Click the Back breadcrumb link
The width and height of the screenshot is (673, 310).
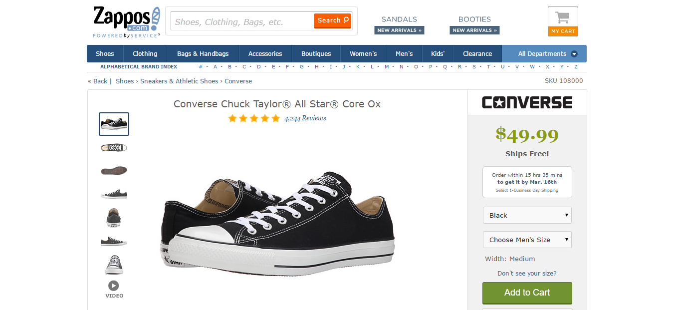click(100, 81)
